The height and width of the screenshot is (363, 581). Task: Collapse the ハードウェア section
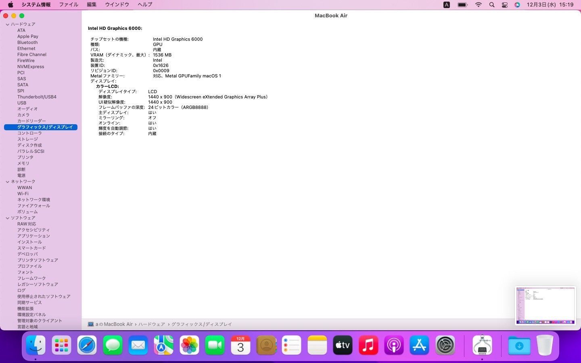[x=7, y=25]
